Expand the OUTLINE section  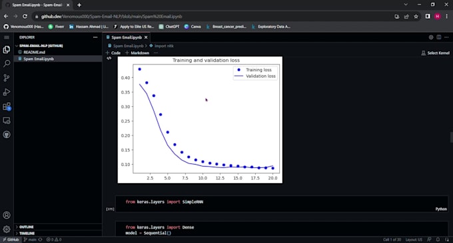pos(26,227)
